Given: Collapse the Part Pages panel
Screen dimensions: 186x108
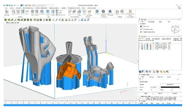Looking at the screenshot, I should click(x=140, y=37).
